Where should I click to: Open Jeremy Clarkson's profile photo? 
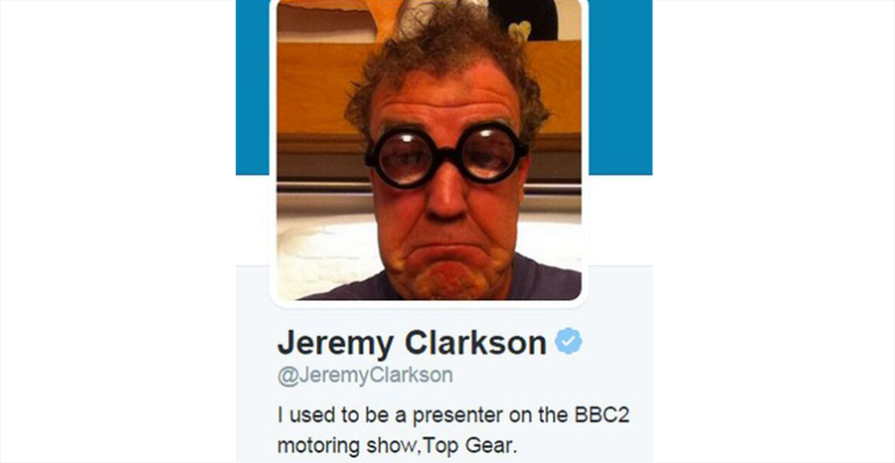[430, 150]
